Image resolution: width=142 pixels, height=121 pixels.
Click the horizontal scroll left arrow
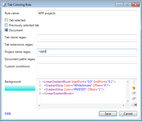coord(39,105)
